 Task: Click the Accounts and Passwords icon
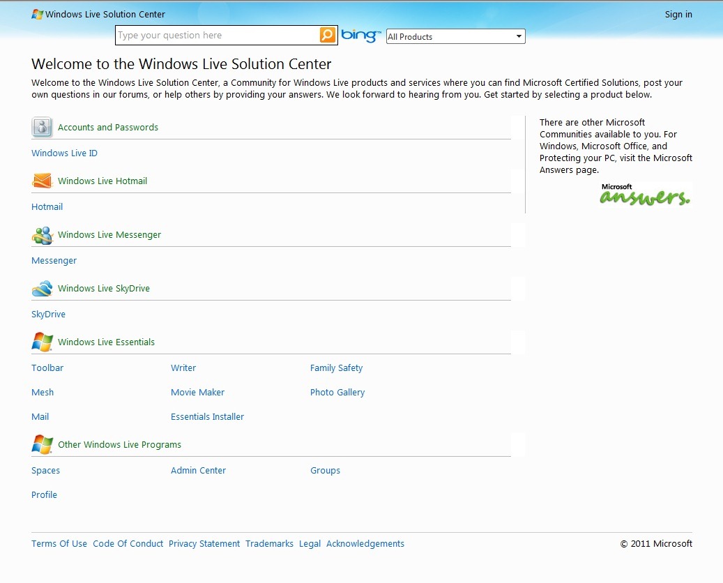tap(43, 128)
